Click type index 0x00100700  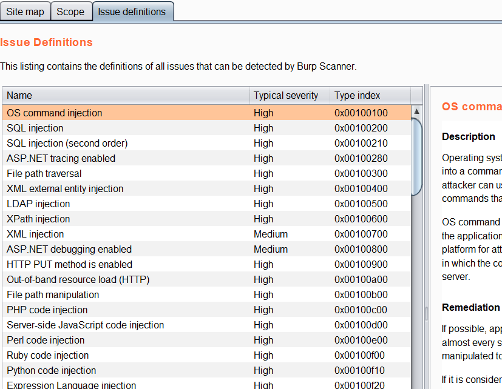click(361, 234)
